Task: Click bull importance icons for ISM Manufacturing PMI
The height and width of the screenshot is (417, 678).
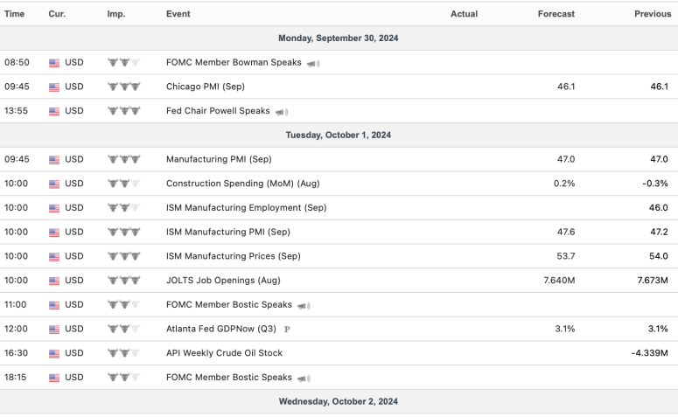Action: coord(123,232)
